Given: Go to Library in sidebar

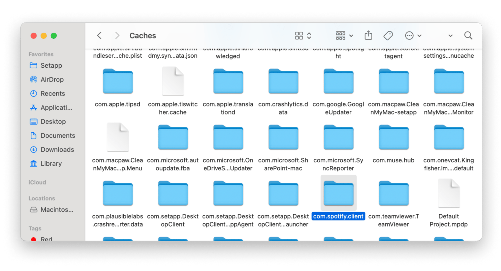Looking at the screenshot, I should tap(51, 164).
